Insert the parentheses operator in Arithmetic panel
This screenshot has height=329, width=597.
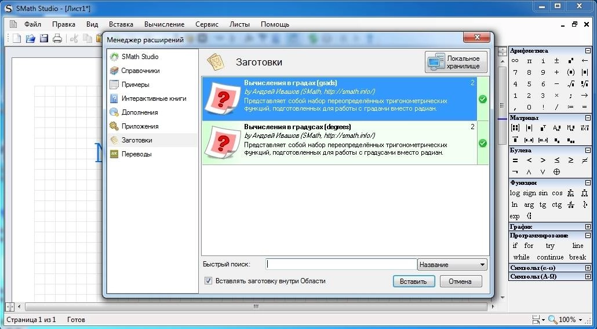coord(571,72)
